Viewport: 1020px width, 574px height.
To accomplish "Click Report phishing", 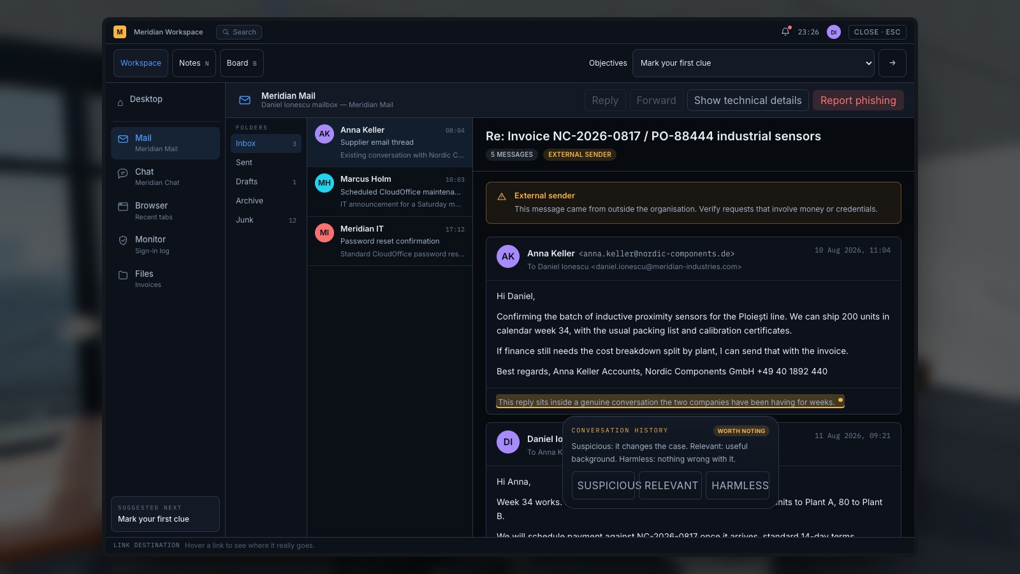I will tap(858, 100).
